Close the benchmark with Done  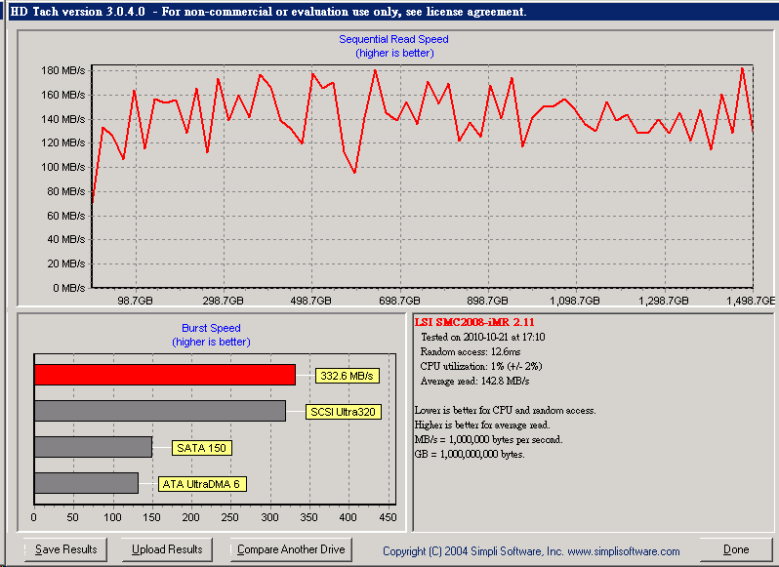[736, 549]
